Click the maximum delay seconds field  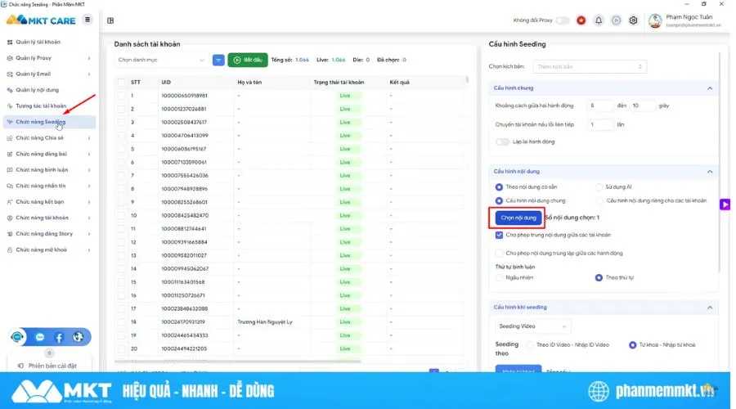point(642,106)
